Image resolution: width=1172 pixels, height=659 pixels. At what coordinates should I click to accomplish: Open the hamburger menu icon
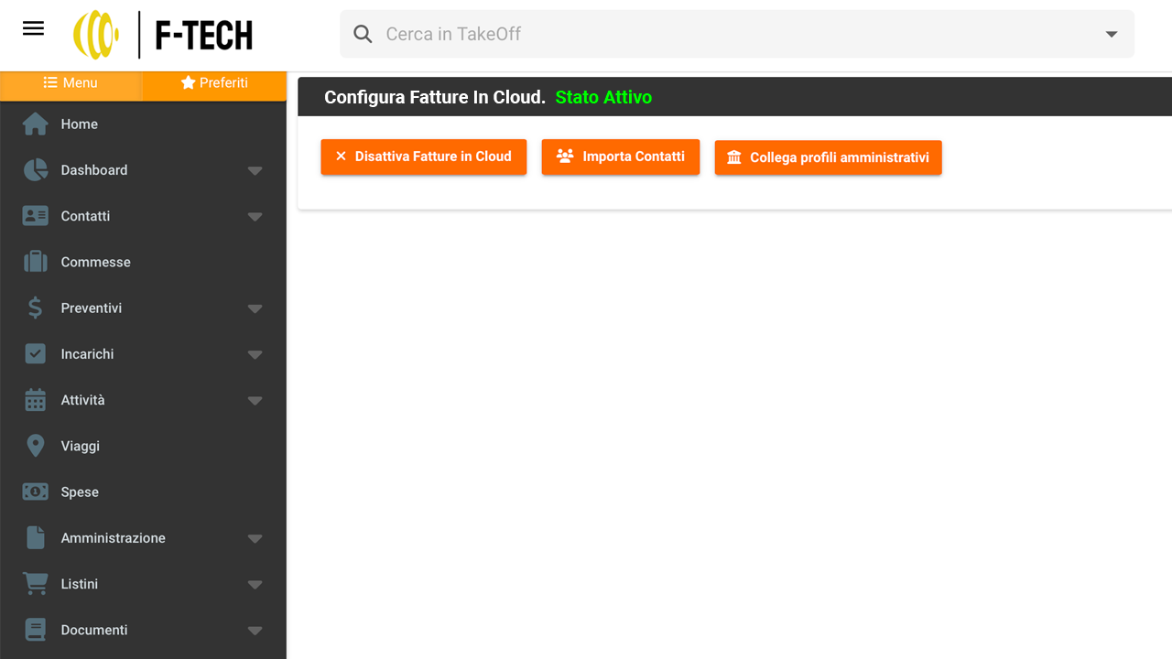33,28
